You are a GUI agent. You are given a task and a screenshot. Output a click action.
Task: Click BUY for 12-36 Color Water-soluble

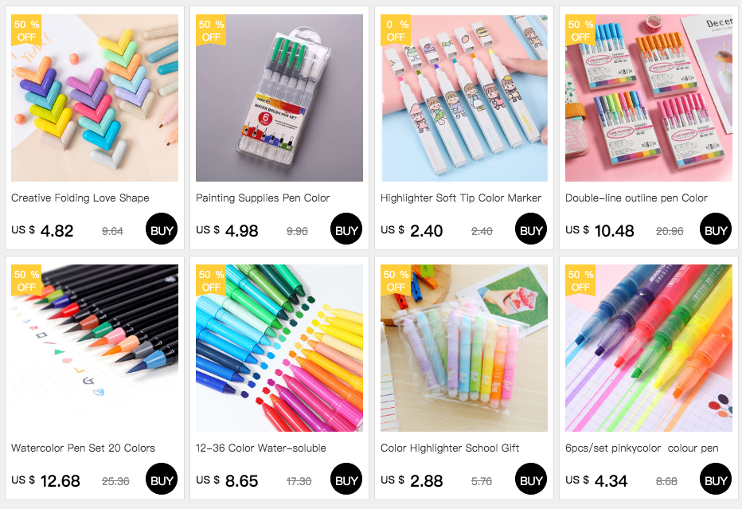346,479
